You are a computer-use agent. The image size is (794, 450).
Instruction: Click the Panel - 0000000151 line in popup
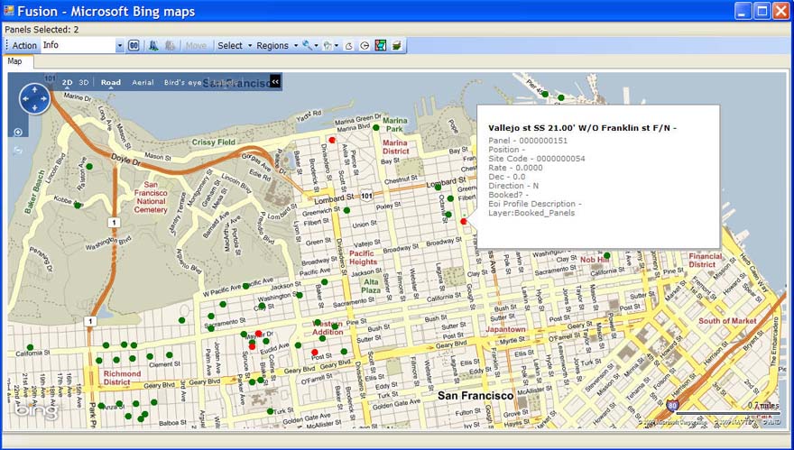528,141
